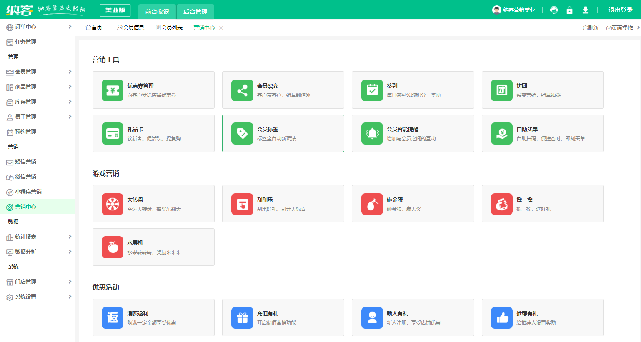Image resolution: width=641 pixels, height=342 pixels.
Task: Open the 页面操作 dropdown
Action: coord(622,28)
